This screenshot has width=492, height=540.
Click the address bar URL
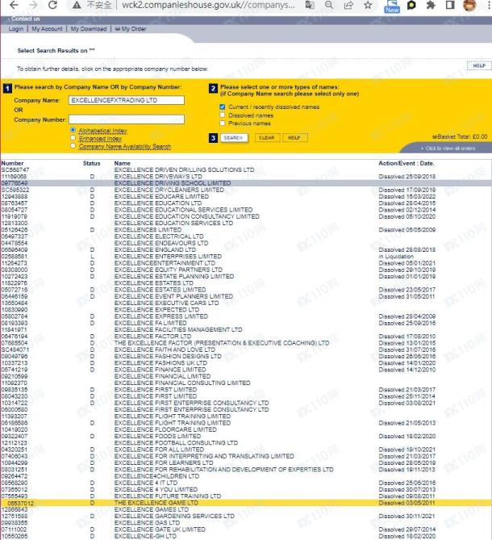[209, 5]
